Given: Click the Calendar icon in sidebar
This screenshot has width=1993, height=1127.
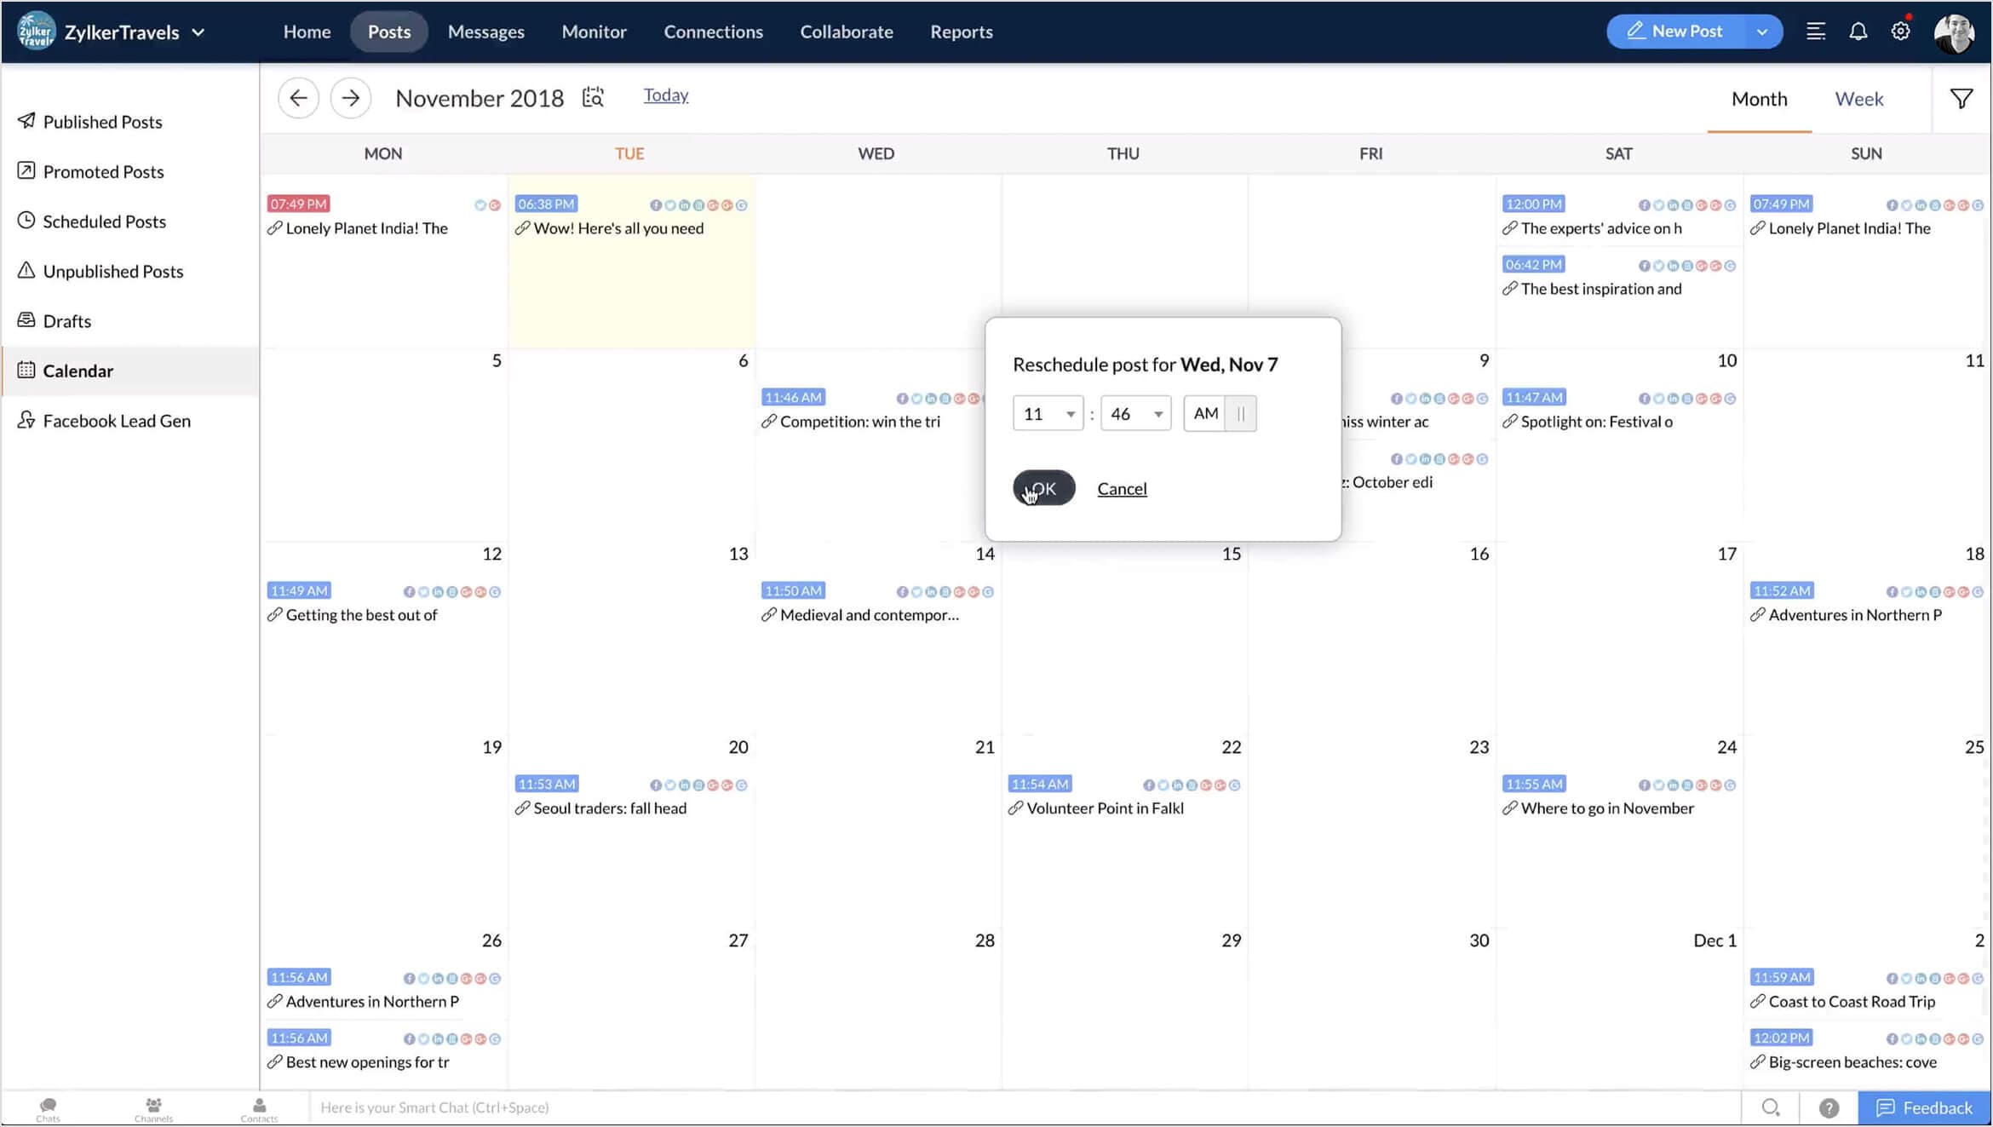Looking at the screenshot, I should click(x=26, y=370).
